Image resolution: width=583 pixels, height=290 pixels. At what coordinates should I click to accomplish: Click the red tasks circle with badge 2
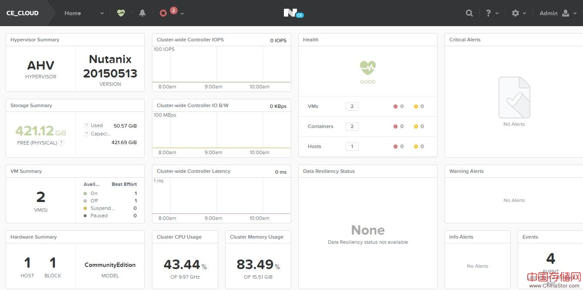(x=163, y=13)
